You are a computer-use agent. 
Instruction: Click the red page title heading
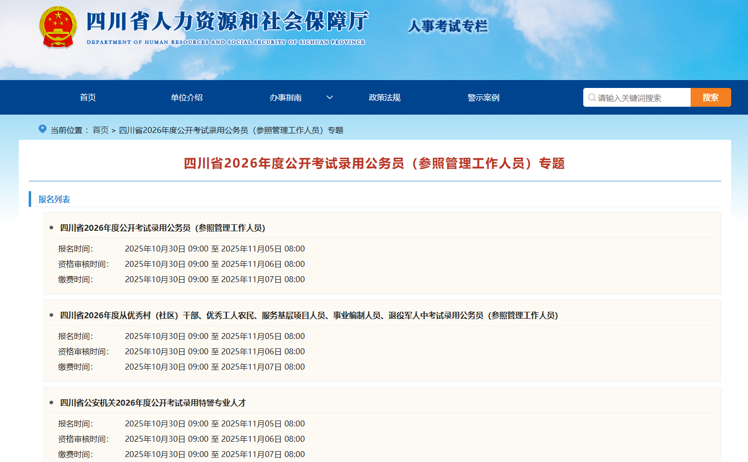pos(374,163)
